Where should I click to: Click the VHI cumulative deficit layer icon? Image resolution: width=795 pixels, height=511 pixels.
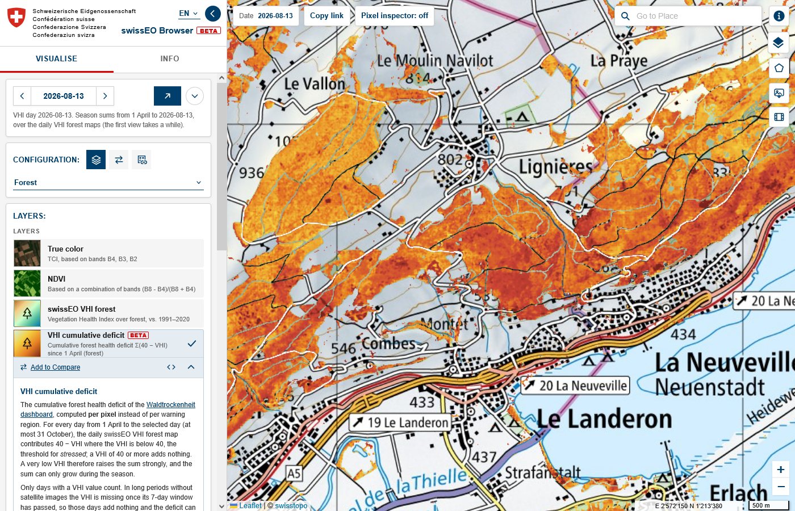27,344
